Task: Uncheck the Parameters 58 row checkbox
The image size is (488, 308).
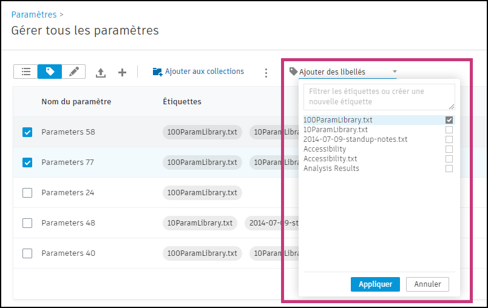Action: pyautogui.click(x=27, y=132)
